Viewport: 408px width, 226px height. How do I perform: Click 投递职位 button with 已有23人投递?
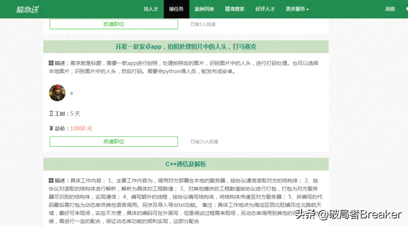coord(114,141)
